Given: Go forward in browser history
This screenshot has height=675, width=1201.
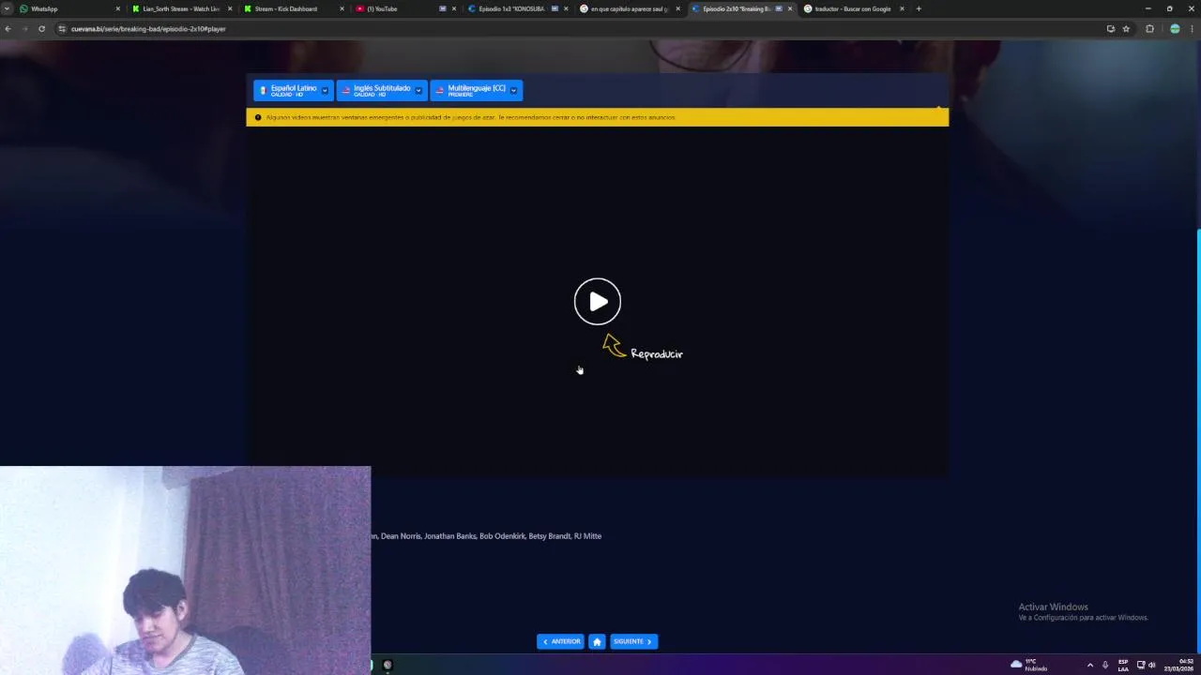Looking at the screenshot, I should coord(24,28).
